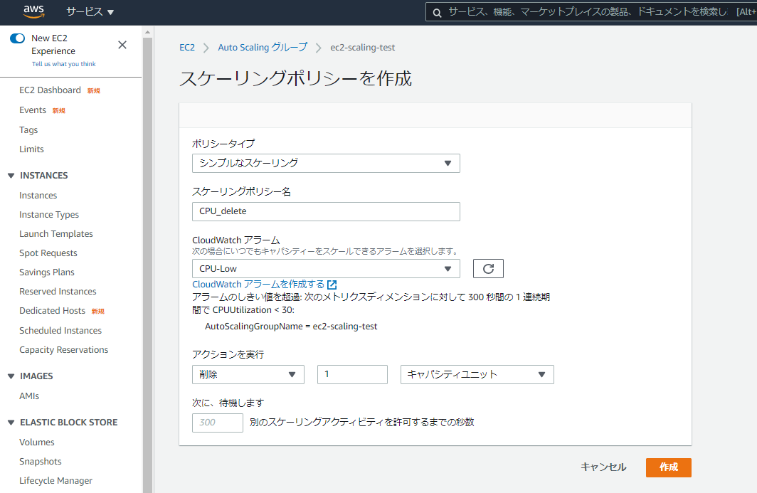Toggle the New EC2 Experience switch
This screenshot has width=757, height=493.
pyautogui.click(x=17, y=38)
